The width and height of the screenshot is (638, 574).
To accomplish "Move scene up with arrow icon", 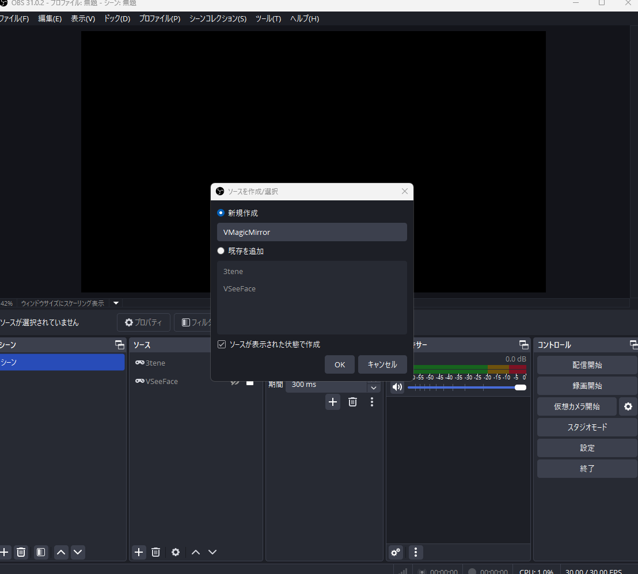I will point(61,552).
